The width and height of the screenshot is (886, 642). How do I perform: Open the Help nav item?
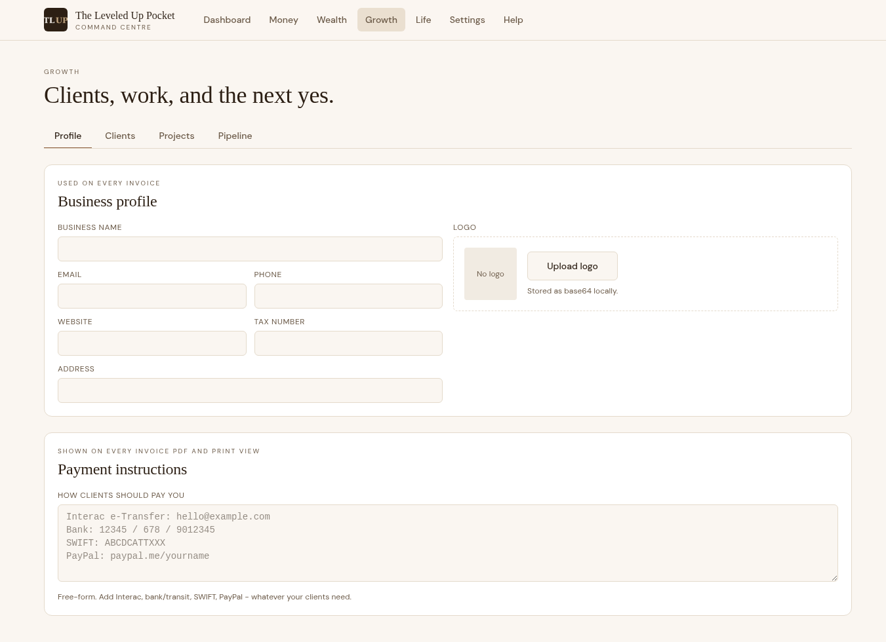coord(513,20)
